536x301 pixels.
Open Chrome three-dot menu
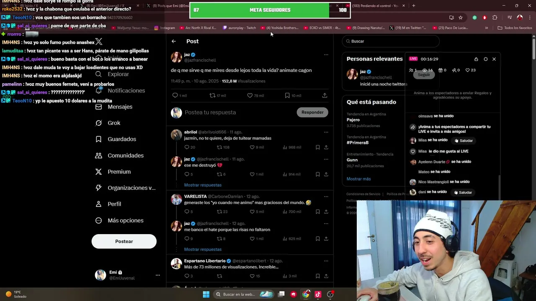pyautogui.click(x=530, y=18)
